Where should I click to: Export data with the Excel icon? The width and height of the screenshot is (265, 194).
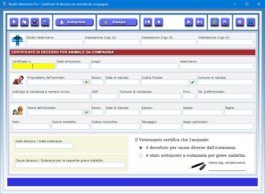tap(214, 22)
